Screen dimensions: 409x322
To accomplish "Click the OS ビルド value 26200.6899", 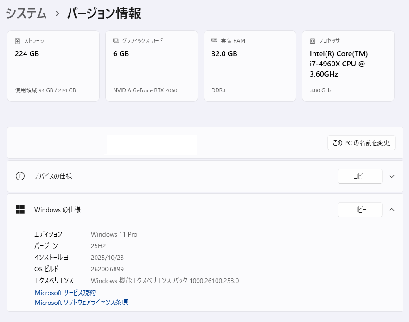I will pos(107,269).
